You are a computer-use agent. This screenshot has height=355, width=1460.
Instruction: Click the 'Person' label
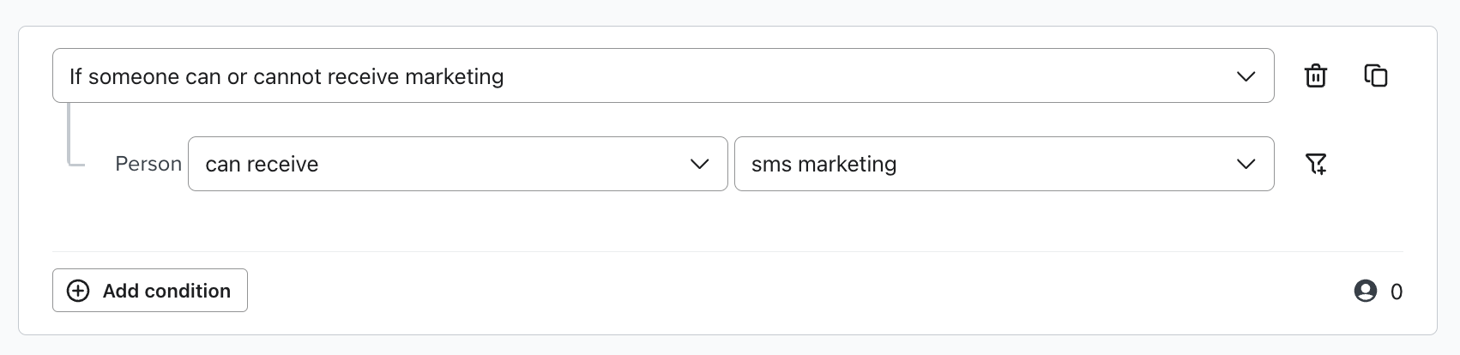pos(148,164)
